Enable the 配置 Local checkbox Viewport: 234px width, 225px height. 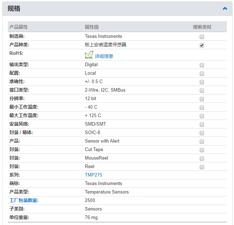pos(202,74)
